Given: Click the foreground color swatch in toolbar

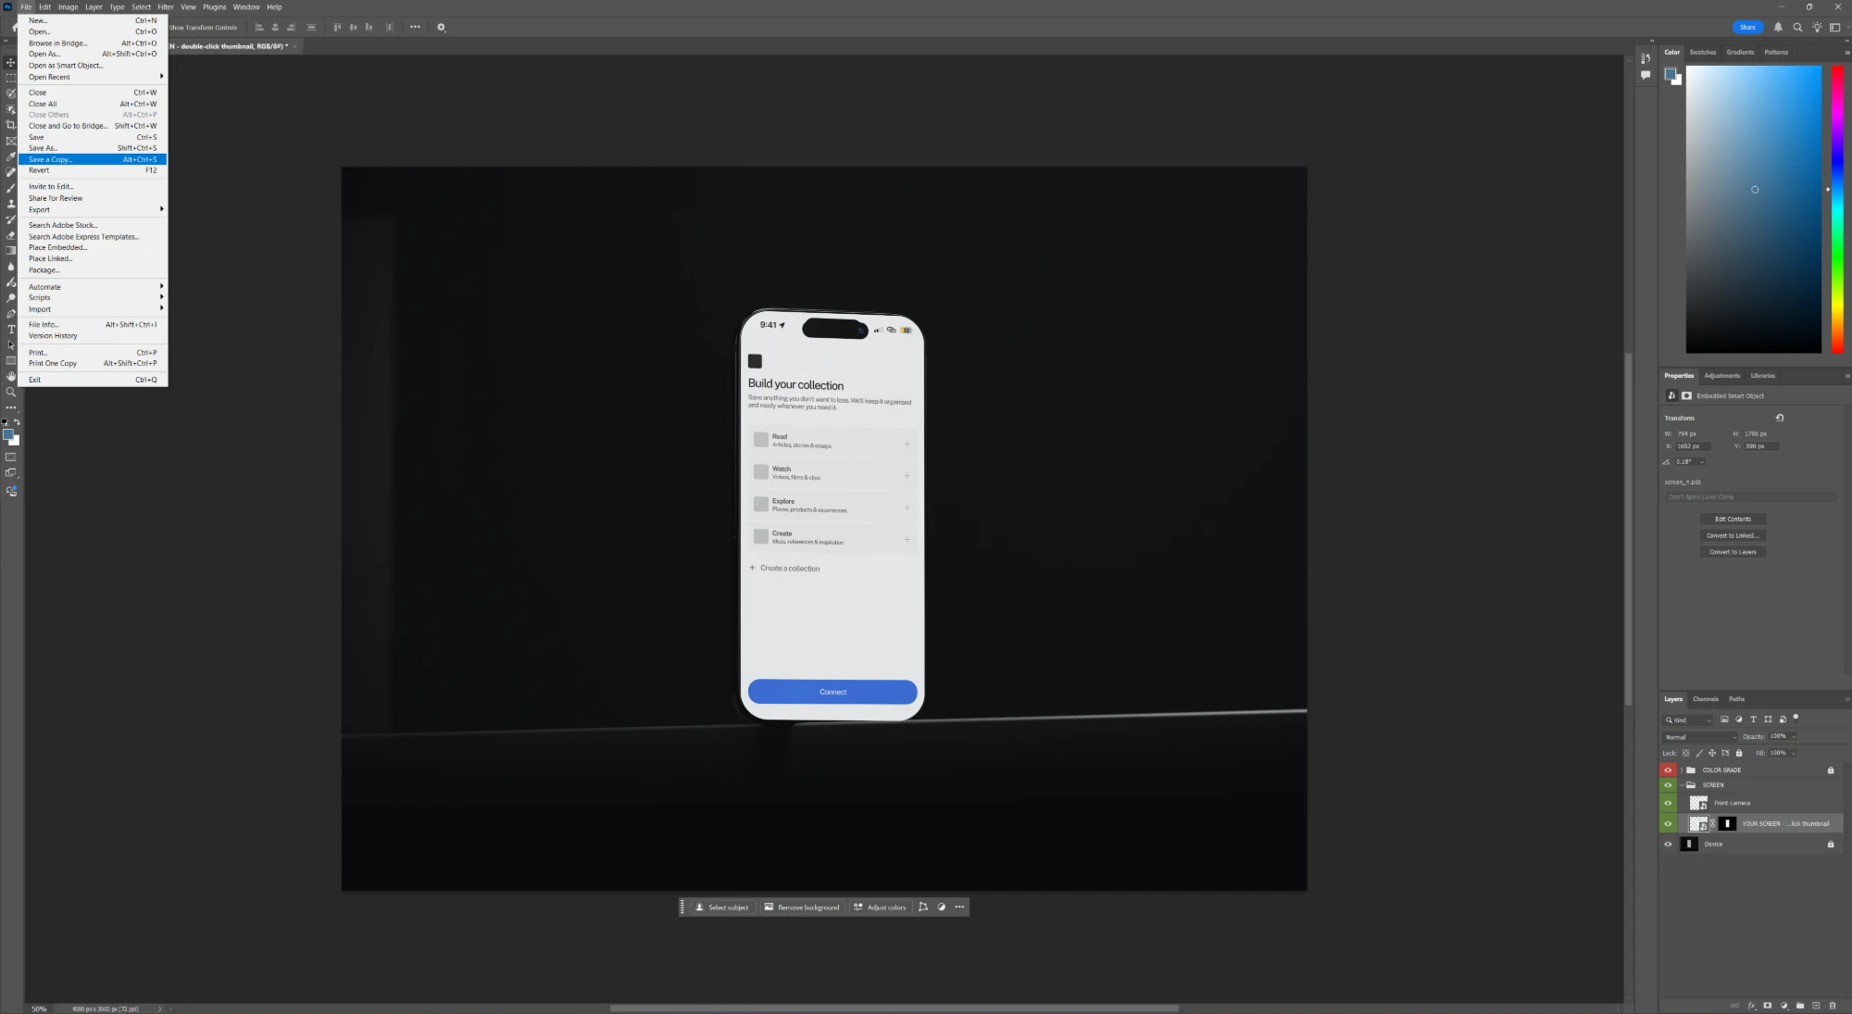Looking at the screenshot, I should tap(7, 434).
